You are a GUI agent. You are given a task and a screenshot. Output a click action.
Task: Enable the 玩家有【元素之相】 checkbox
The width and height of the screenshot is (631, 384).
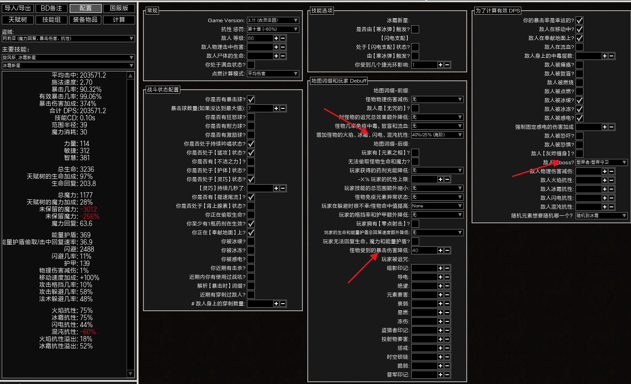click(x=415, y=153)
